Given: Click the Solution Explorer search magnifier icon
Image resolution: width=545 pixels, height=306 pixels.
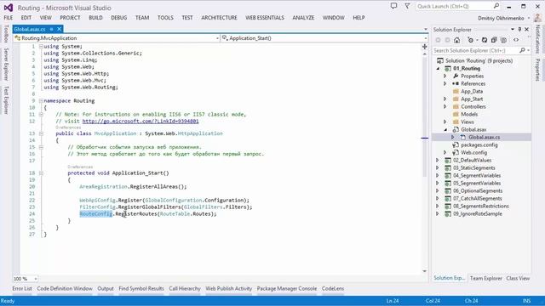Looking at the screenshot, I should click(522, 51).
